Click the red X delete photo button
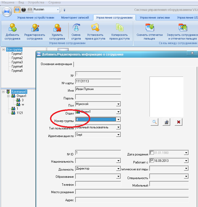198x207 pixels. pyautogui.click(x=178, y=122)
